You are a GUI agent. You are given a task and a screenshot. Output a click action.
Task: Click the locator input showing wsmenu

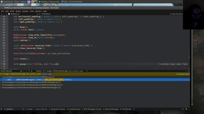[x=14, y=109]
